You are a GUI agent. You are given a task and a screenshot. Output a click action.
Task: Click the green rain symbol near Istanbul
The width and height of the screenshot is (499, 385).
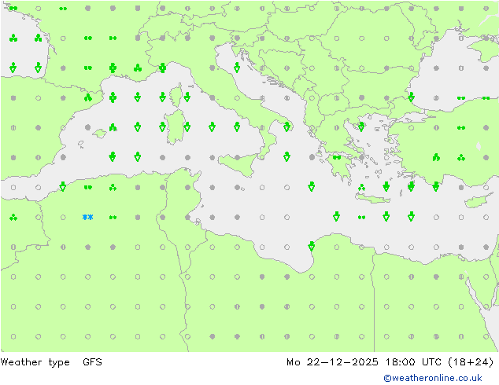[x=411, y=97]
